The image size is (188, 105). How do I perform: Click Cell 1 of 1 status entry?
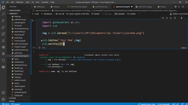pos(175,104)
